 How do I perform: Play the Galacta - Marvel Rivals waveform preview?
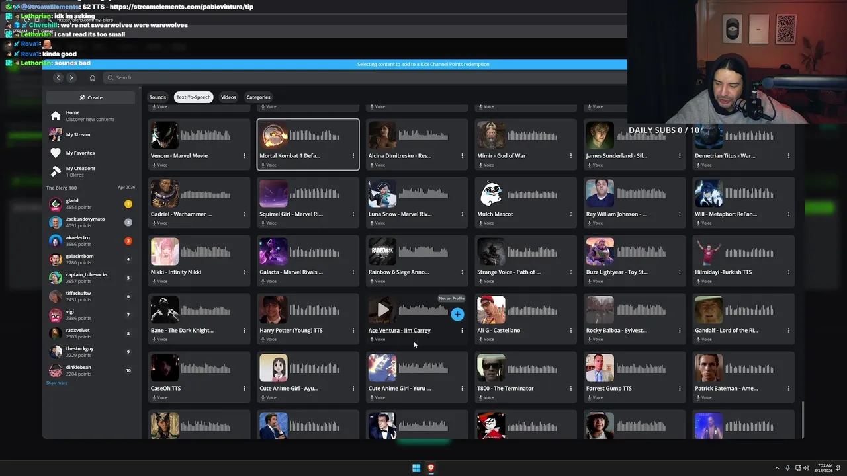314,253
